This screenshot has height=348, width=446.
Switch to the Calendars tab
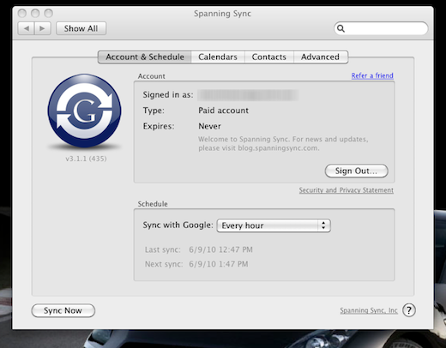(x=218, y=57)
